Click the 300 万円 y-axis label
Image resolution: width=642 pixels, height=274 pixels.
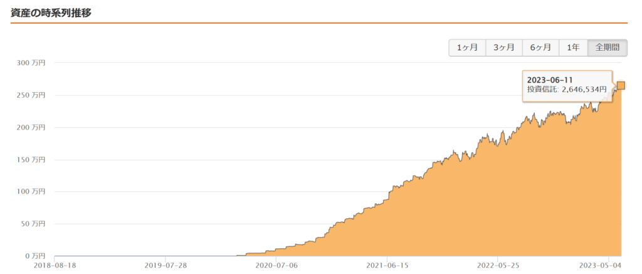click(x=33, y=63)
